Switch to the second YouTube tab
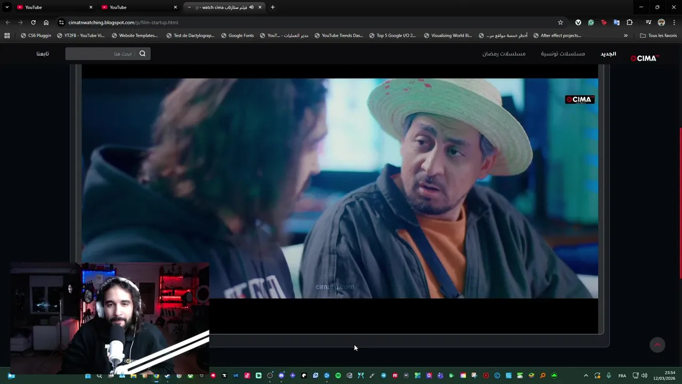Screen dimensions: 682x384 139,7
